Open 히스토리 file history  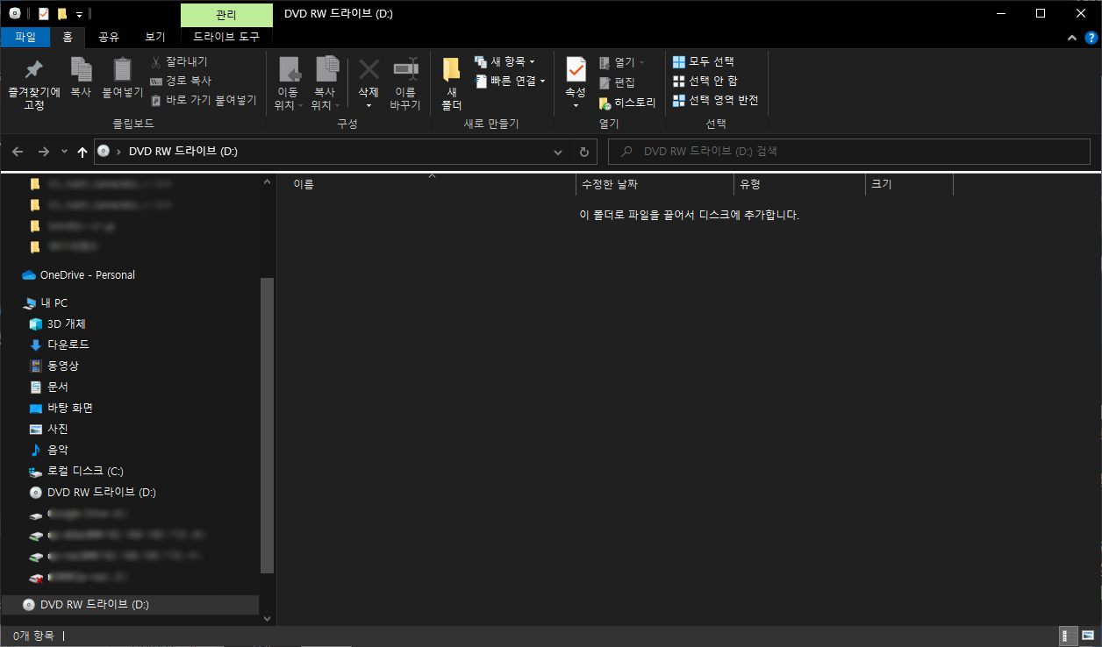click(627, 103)
